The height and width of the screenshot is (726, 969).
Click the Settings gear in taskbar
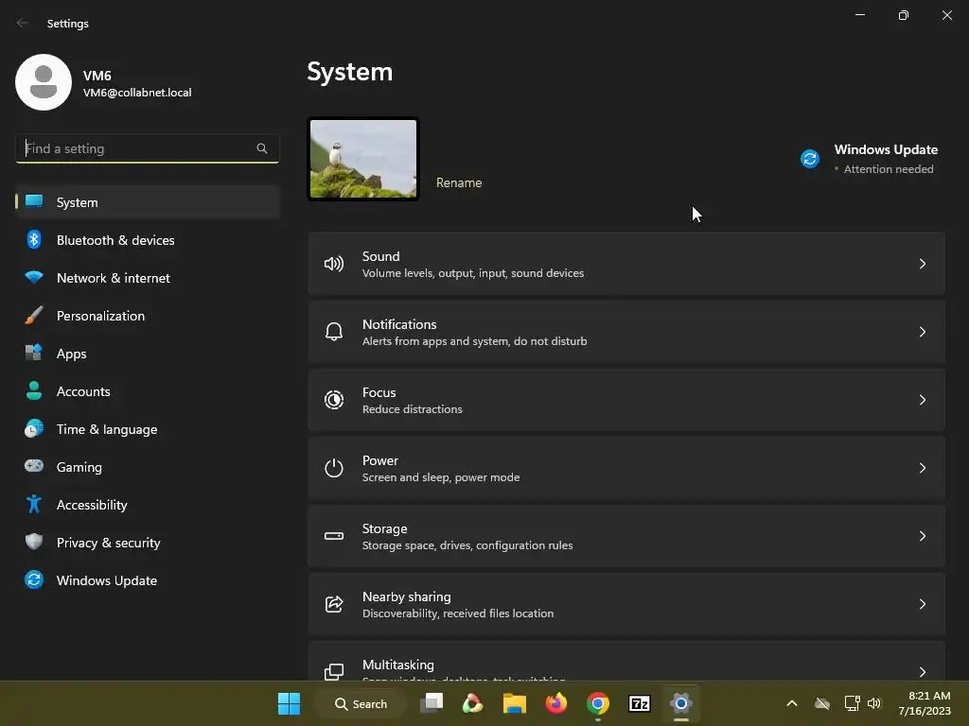680,703
